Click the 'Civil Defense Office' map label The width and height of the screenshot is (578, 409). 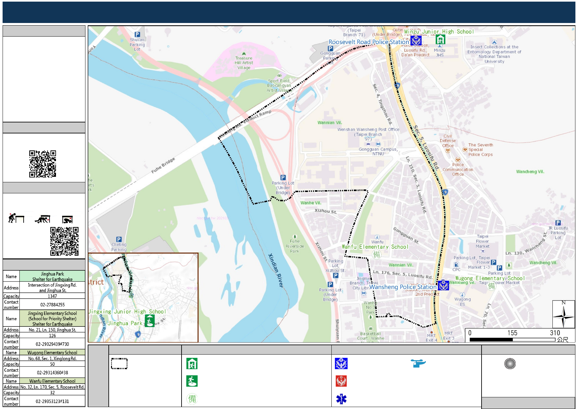448,141
